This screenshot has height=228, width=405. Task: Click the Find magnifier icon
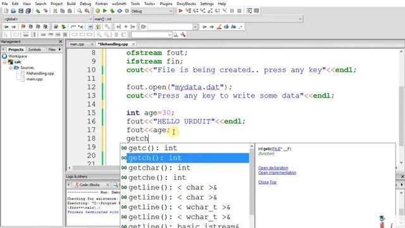[79, 11]
